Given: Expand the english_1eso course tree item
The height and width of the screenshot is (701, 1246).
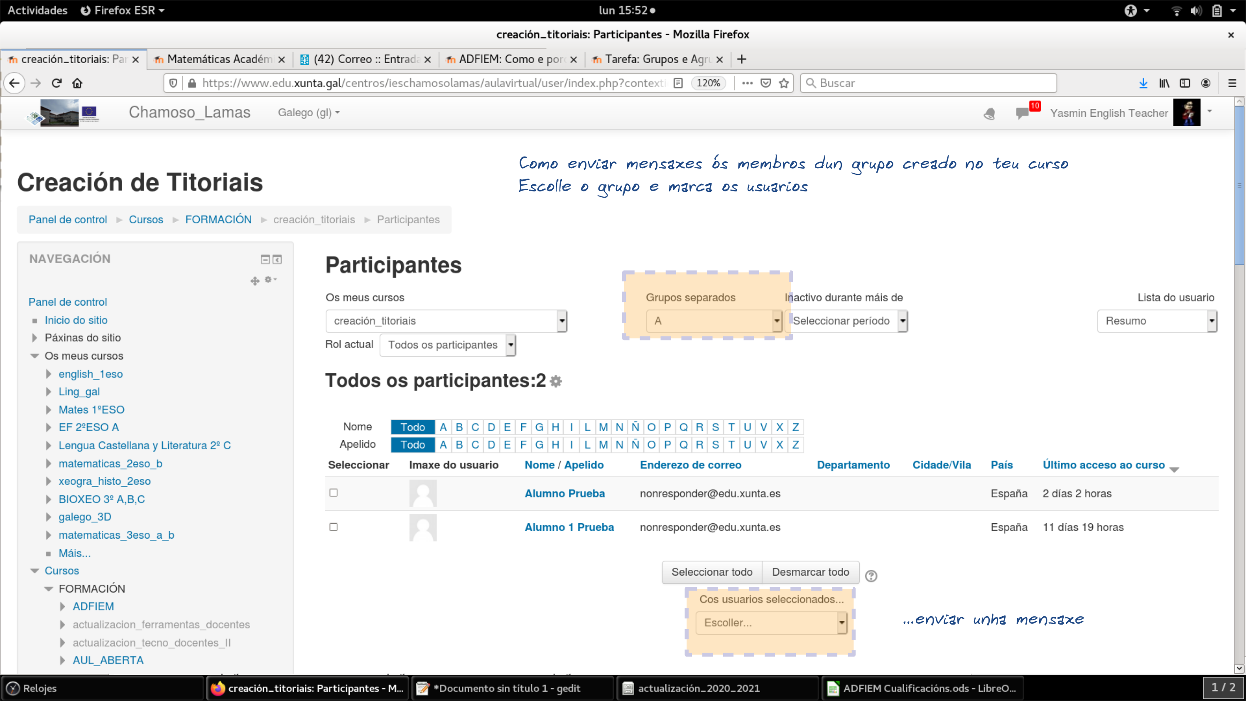Looking at the screenshot, I should [48, 374].
